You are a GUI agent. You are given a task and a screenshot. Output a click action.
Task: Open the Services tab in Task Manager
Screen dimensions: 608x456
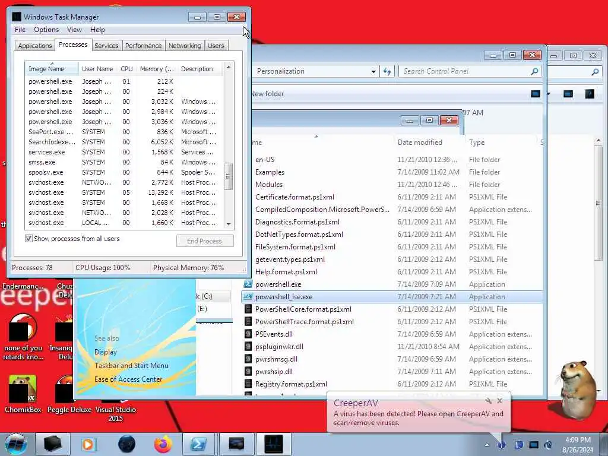click(x=106, y=46)
